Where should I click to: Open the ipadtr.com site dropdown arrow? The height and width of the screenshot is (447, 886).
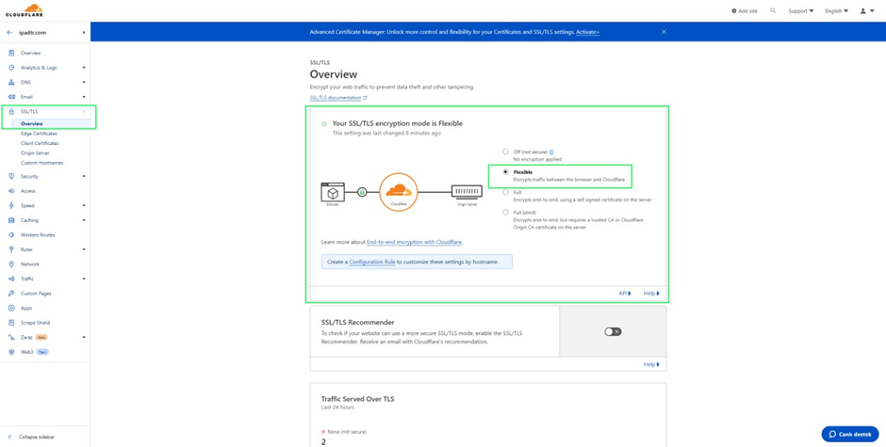(x=84, y=33)
